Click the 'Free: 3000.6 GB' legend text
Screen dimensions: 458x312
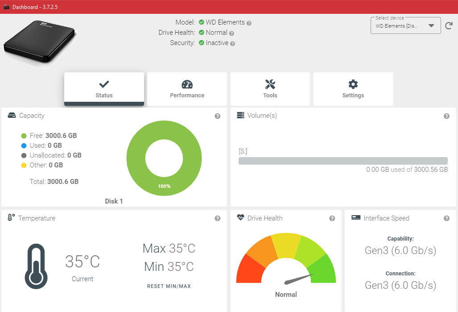coord(53,136)
